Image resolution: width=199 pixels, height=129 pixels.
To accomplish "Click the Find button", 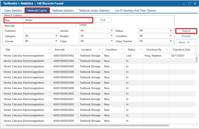I will (x=103, y=20).
